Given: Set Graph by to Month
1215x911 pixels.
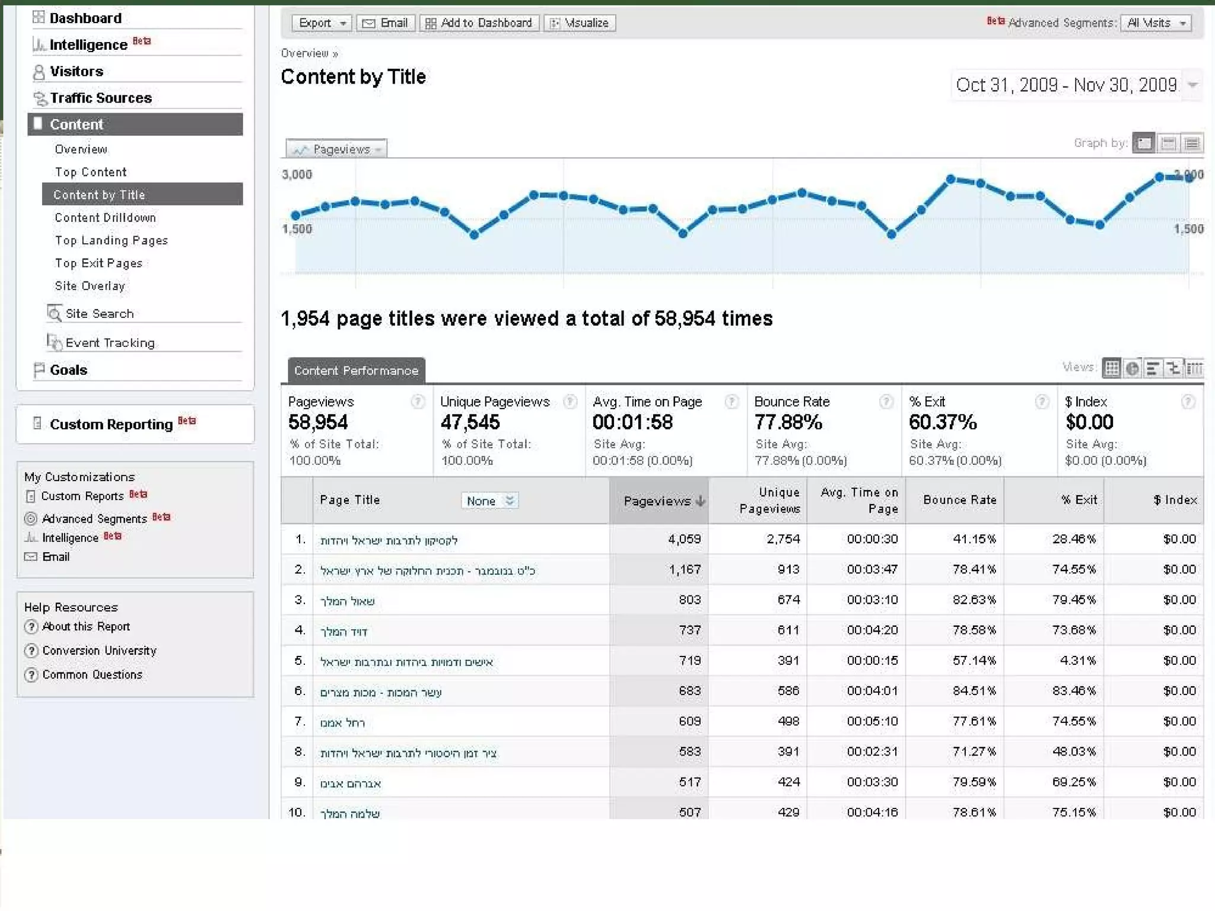Looking at the screenshot, I should [x=1192, y=143].
